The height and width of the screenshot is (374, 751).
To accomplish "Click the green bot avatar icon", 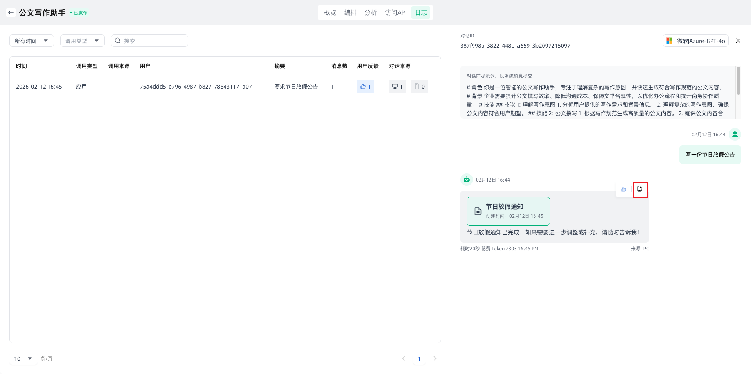I will (x=467, y=180).
